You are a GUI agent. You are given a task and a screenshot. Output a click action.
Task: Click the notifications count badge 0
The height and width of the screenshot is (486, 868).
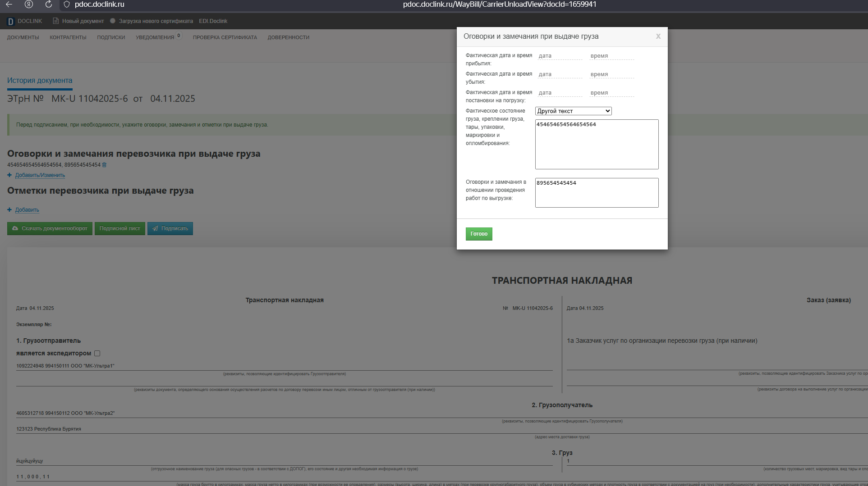tap(179, 36)
